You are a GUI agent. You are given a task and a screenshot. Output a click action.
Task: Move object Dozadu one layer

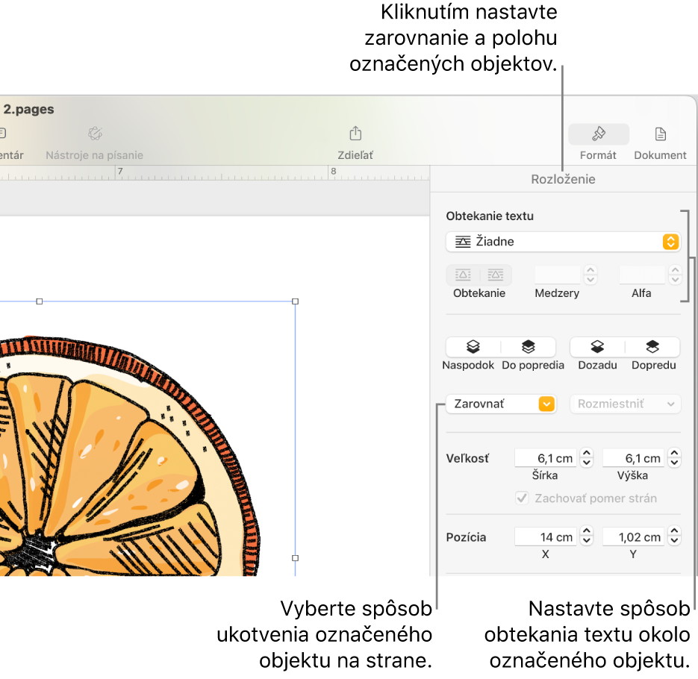(x=597, y=347)
